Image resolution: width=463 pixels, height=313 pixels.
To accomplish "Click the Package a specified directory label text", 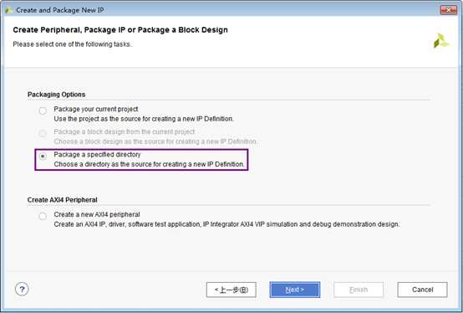I will (97, 155).
